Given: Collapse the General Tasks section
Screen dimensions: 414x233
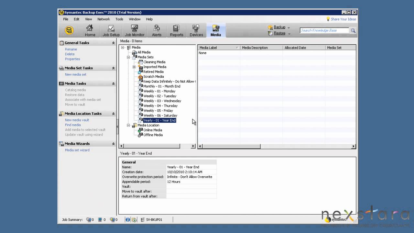Looking at the screenshot, I should click(113, 43).
